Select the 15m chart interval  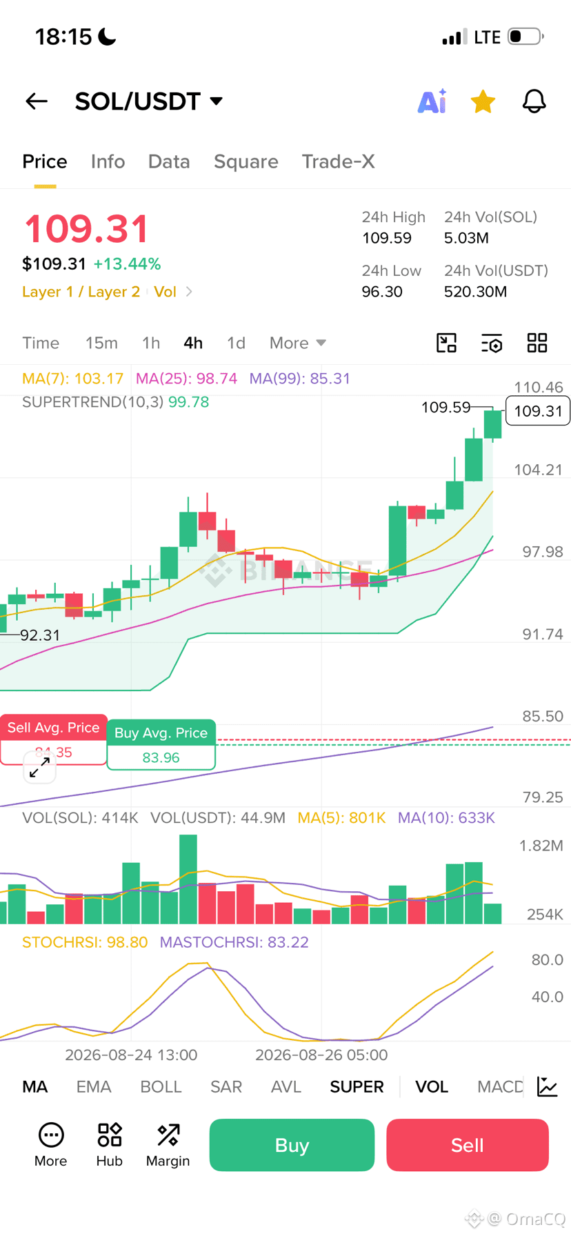point(101,343)
